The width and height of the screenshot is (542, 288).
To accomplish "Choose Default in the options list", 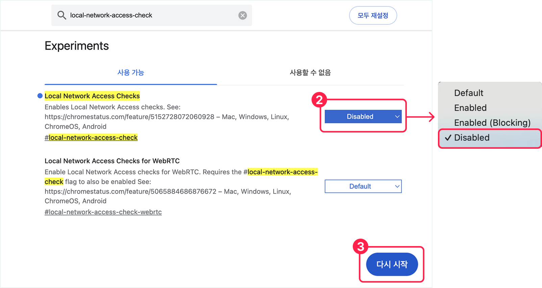I will pos(469,93).
